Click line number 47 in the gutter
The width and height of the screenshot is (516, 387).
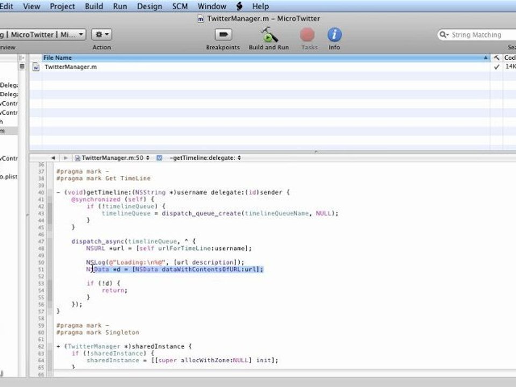(41, 241)
